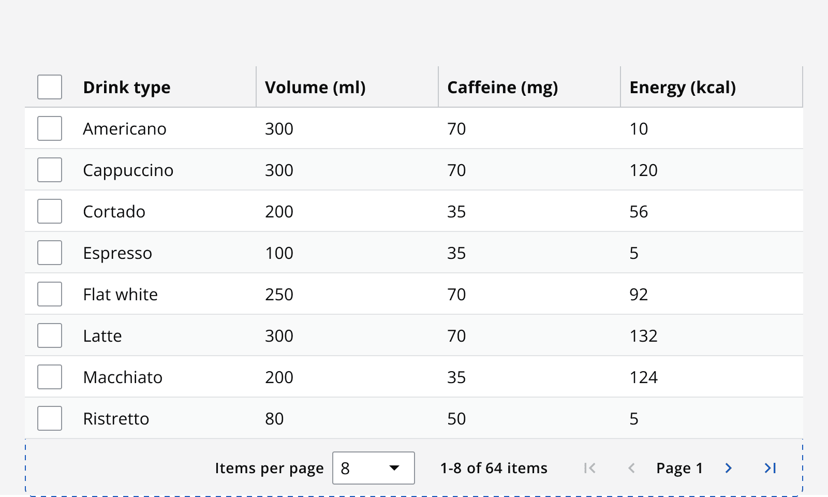The width and height of the screenshot is (828, 497).
Task: Click the Energy (kcal) column header
Action: click(682, 87)
